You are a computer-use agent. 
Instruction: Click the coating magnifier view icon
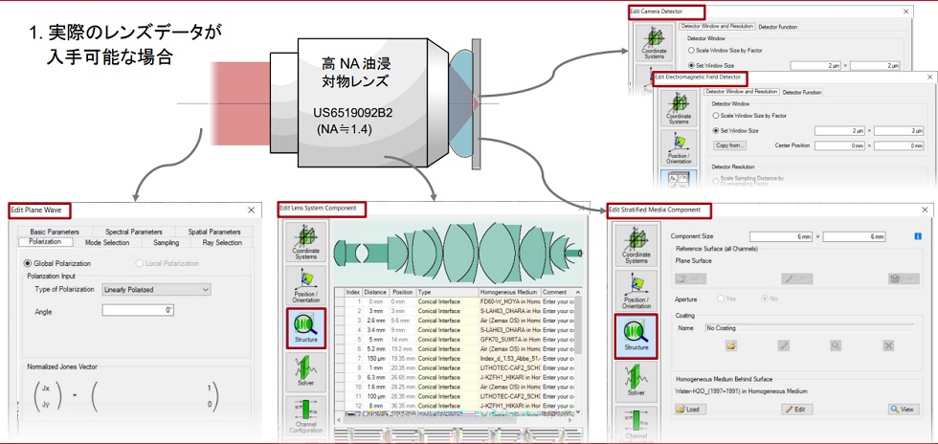click(836, 345)
